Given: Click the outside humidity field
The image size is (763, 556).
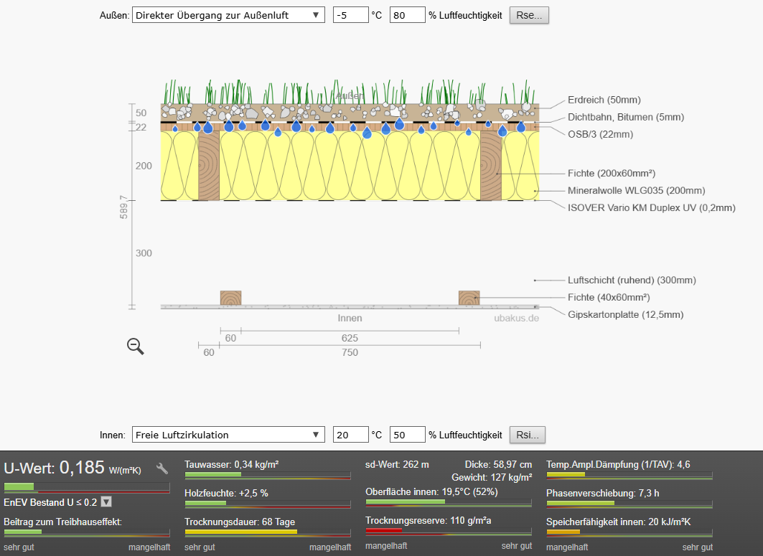Looking at the screenshot, I should point(407,15).
